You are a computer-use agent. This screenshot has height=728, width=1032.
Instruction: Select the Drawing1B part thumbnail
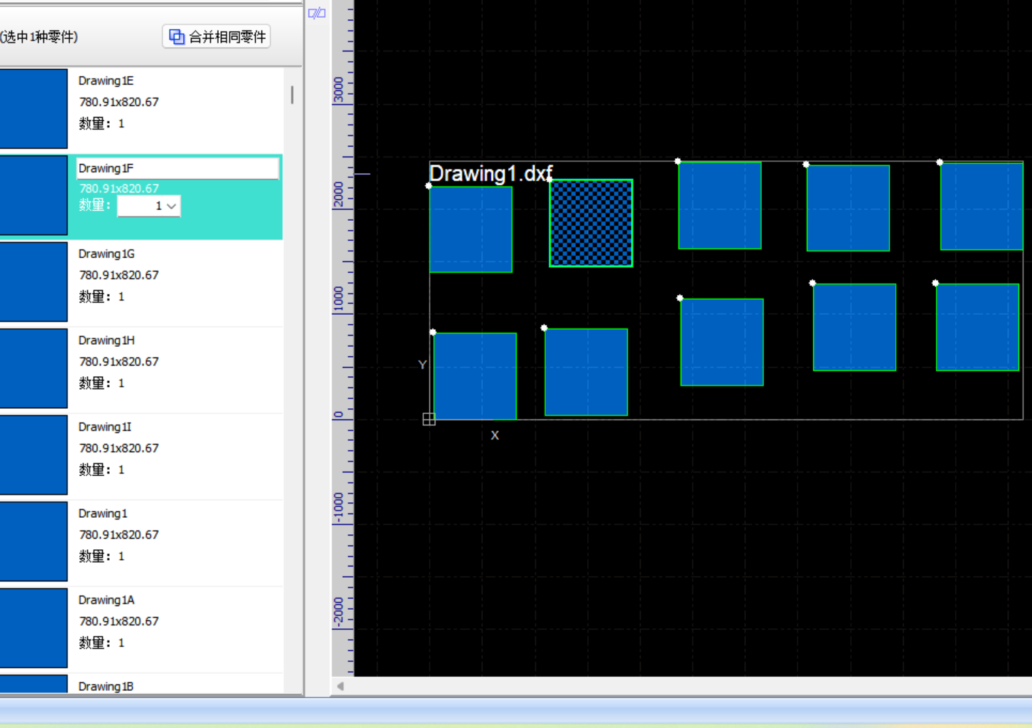pyautogui.click(x=33, y=683)
